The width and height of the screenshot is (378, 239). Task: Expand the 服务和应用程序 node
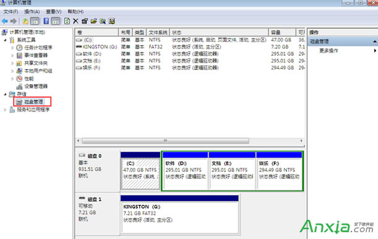click(5, 110)
